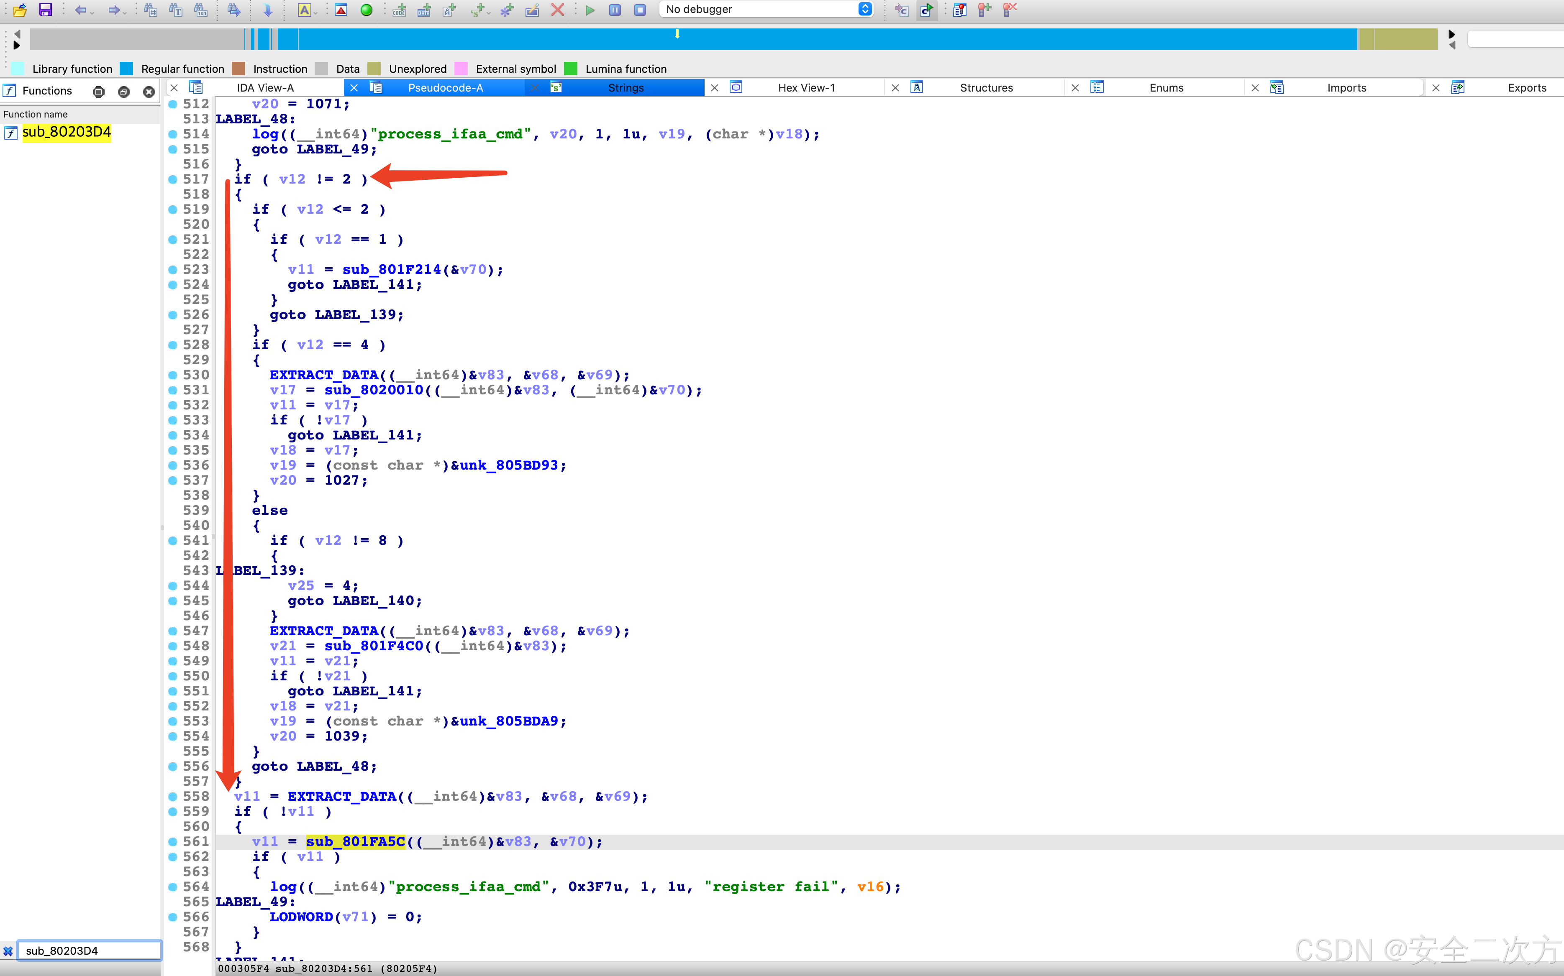The image size is (1564, 976).
Task: Click the red warning triangle icon
Action: 341,10
